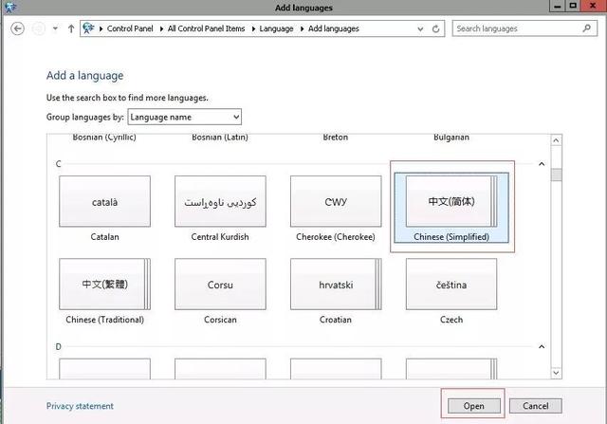Select the Catalan language tile
Viewport: 607px width, 424px height.
pyautogui.click(x=104, y=202)
